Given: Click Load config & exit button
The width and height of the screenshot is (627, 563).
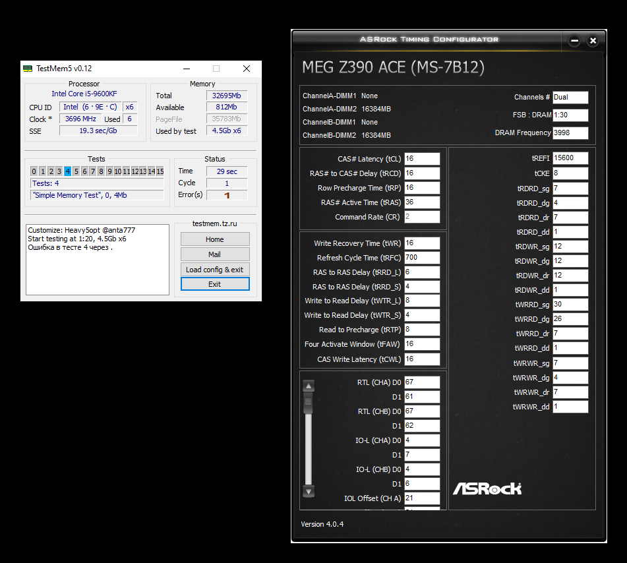Looking at the screenshot, I should [215, 270].
